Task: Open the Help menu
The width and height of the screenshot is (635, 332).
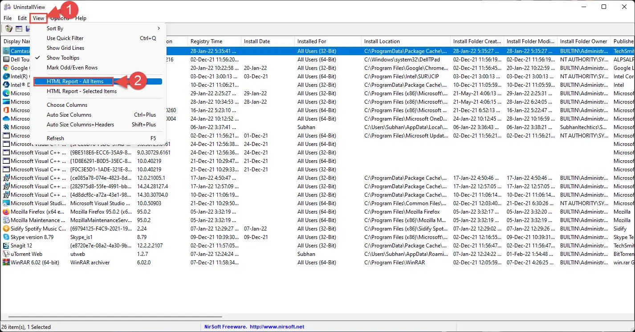Action: tap(81, 18)
